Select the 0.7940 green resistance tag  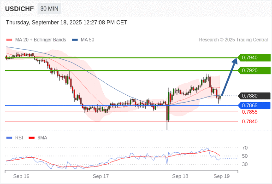pyautogui.click(x=254, y=57)
